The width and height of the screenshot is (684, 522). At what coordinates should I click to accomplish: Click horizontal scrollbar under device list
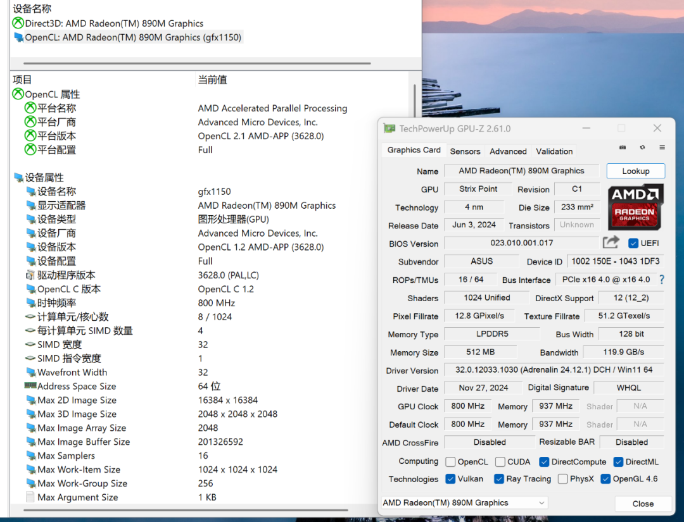click(197, 63)
